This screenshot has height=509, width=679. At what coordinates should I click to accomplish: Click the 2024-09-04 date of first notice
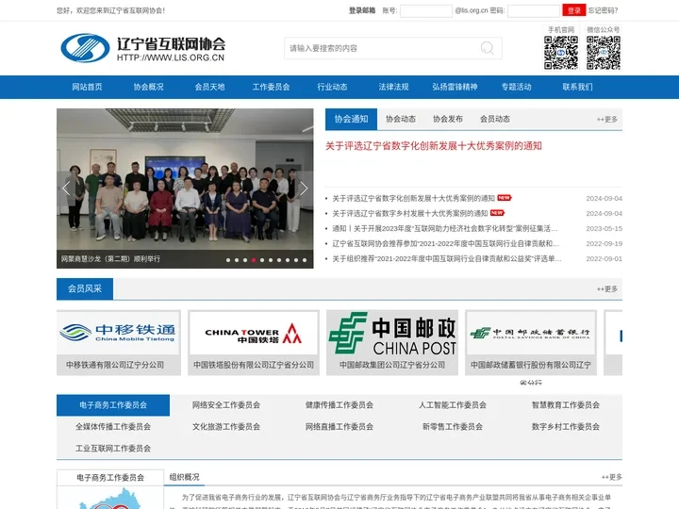coord(604,198)
